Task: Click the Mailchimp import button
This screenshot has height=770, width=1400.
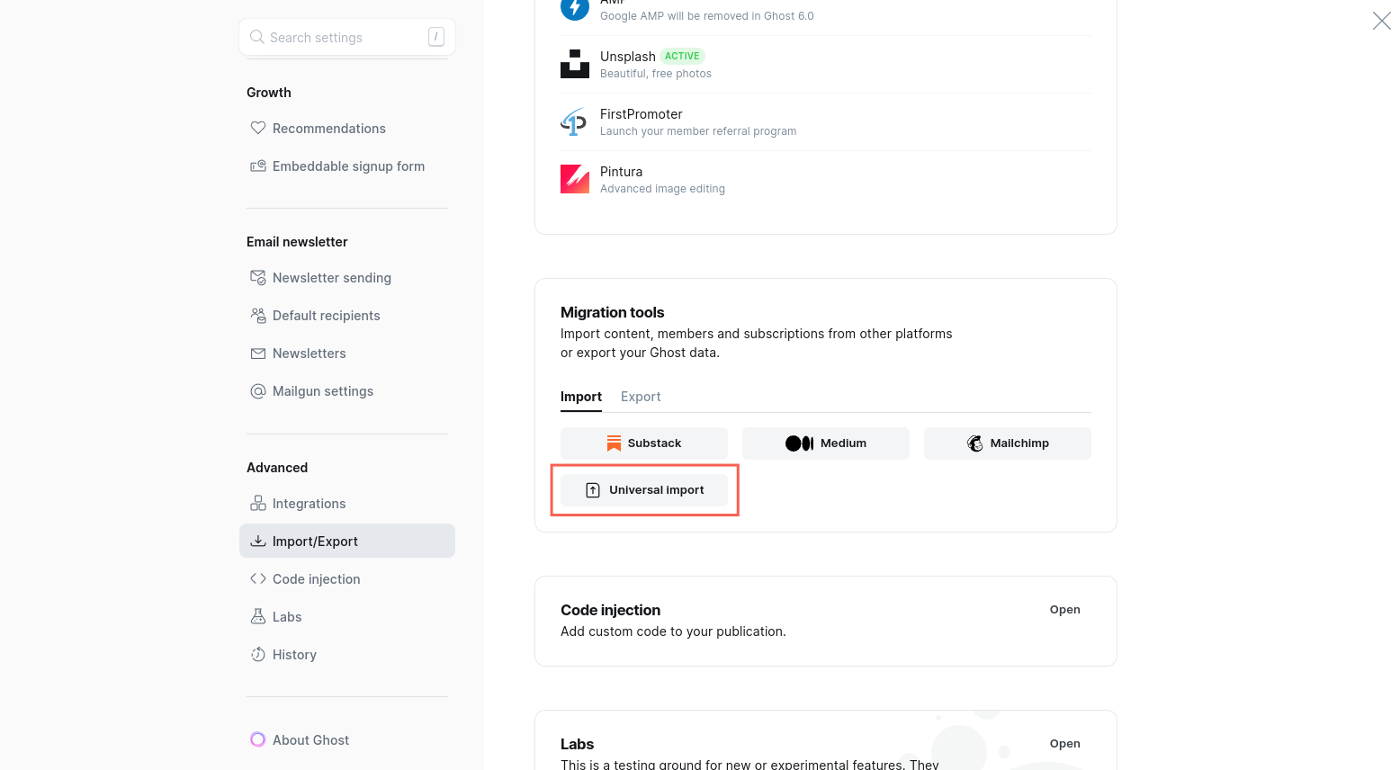Action: click(1008, 443)
